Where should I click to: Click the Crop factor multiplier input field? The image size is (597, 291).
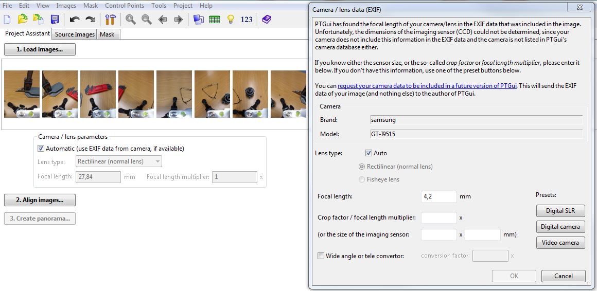(x=438, y=217)
